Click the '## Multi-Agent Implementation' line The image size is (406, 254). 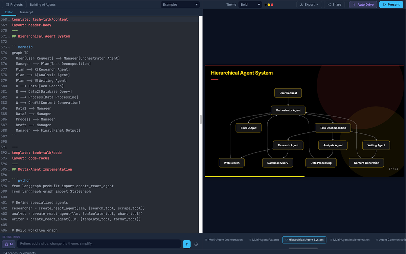tap(42, 169)
